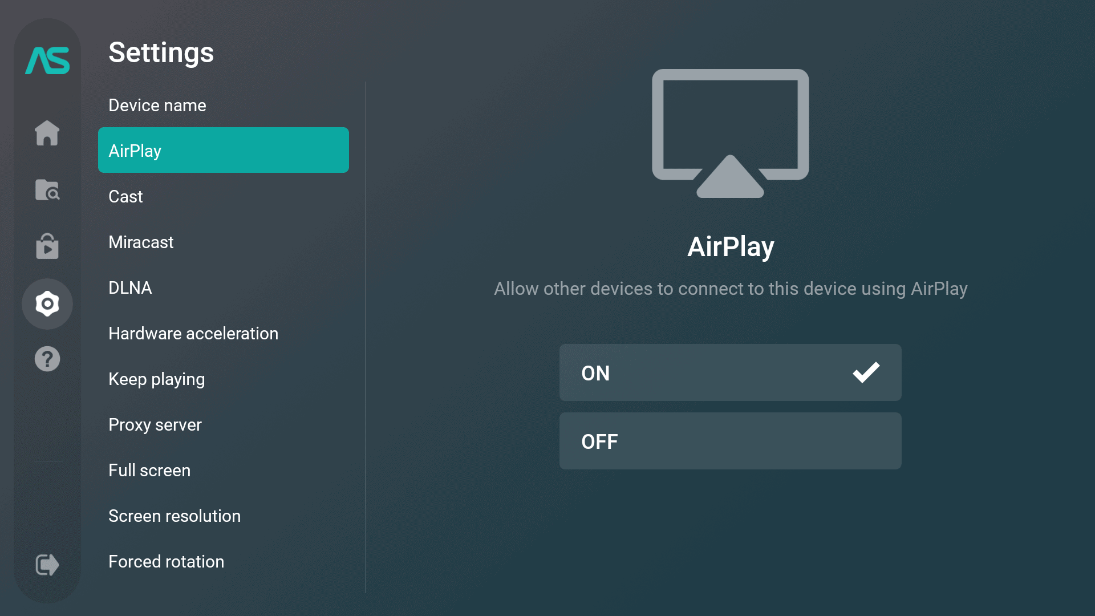This screenshot has height=616, width=1095.
Task: Open the DLNA setting
Action: [x=130, y=288]
